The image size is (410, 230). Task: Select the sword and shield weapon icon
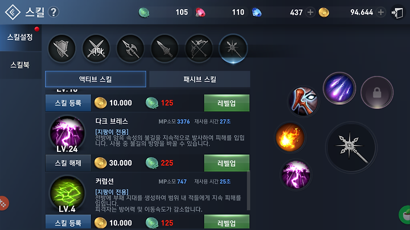pos(61,49)
